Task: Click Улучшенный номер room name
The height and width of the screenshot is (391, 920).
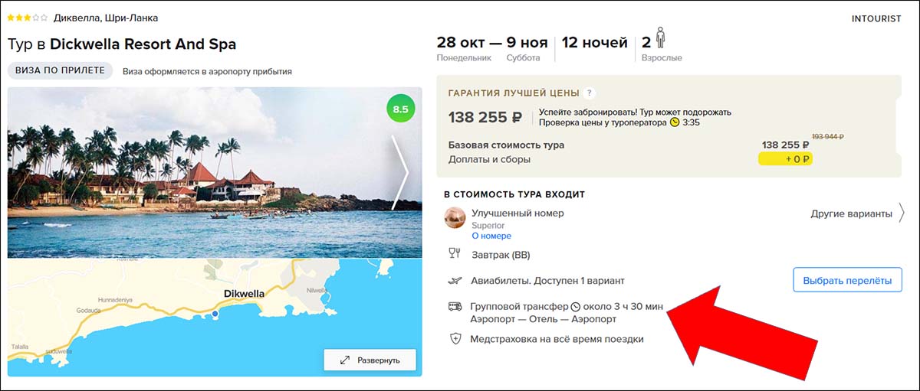Action: (x=517, y=213)
